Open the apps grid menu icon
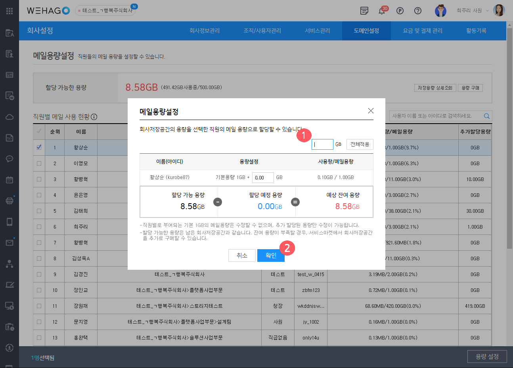Image resolution: width=513 pixels, height=368 pixels. click(x=10, y=11)
